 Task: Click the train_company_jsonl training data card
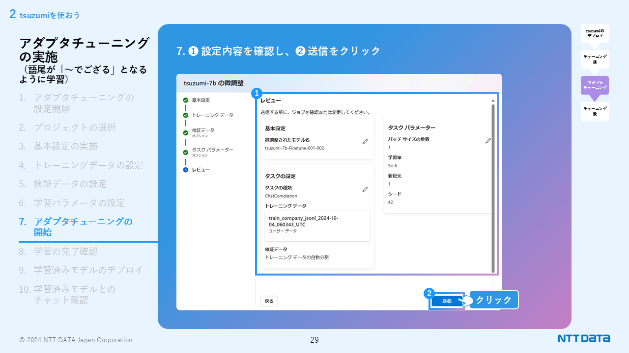[x=317, y=226]
